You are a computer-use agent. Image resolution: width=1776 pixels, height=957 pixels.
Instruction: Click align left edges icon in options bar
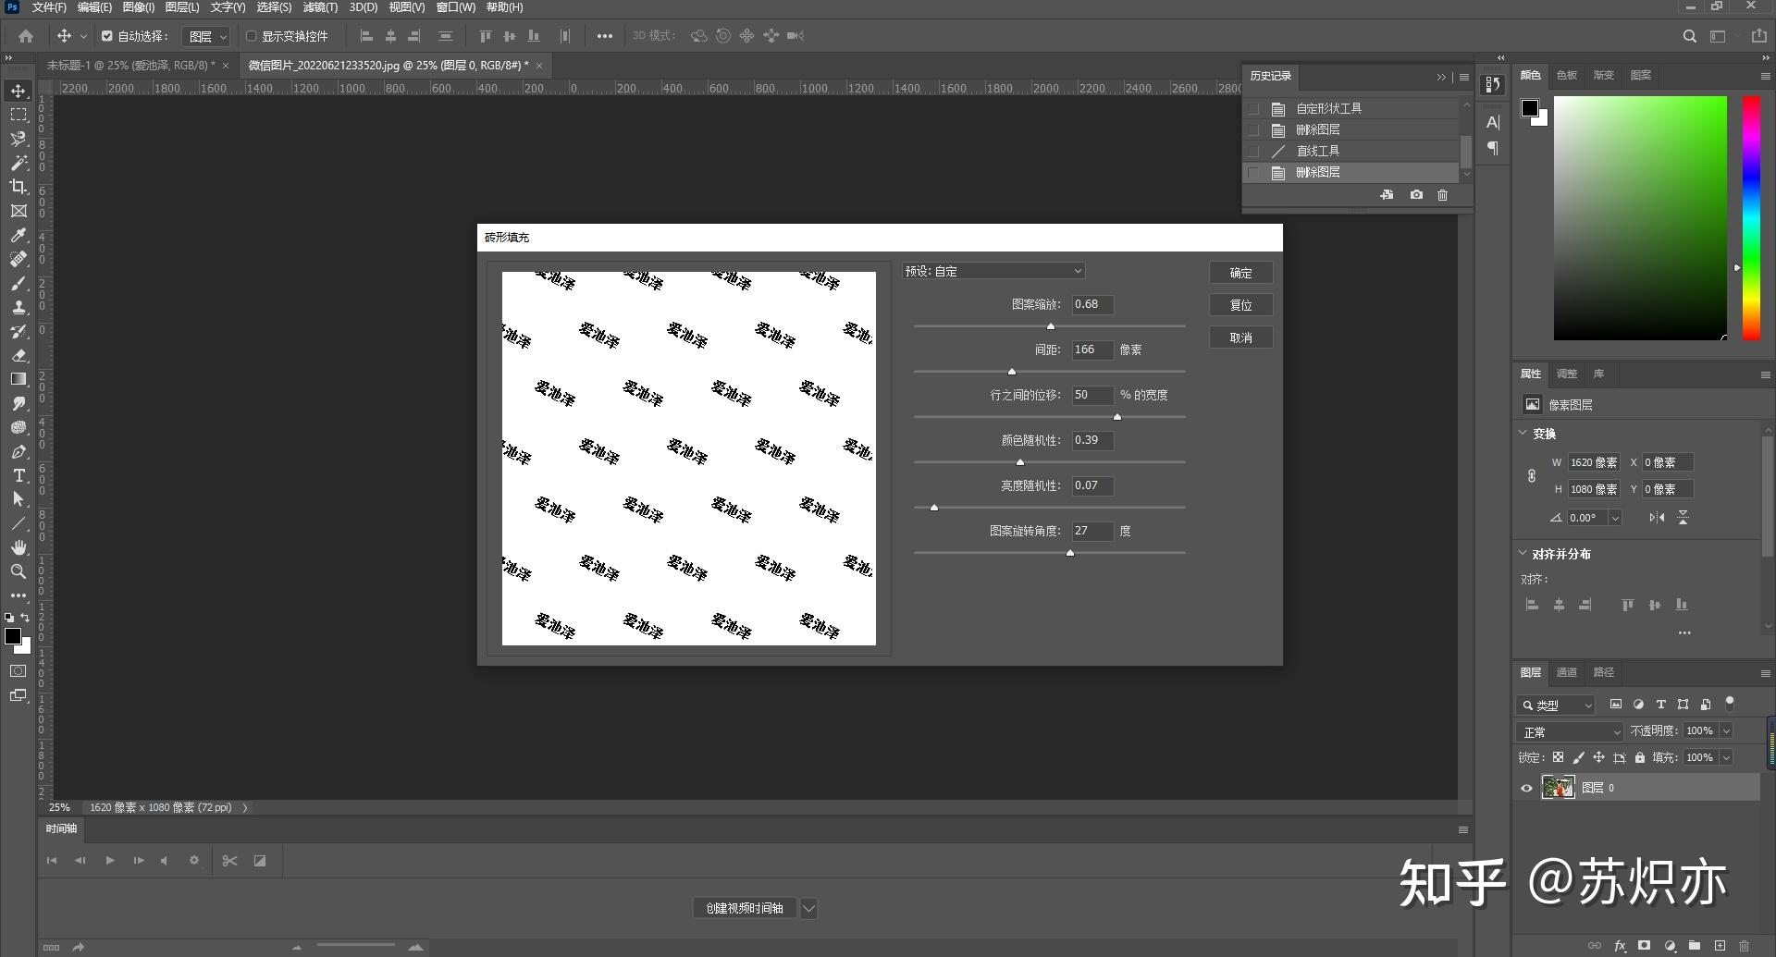[x=366, y=36]
